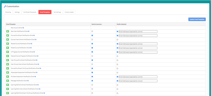This screenshot has height=96, width=211.
Task: Click the New Account Email row label
Action: [17, 28]
